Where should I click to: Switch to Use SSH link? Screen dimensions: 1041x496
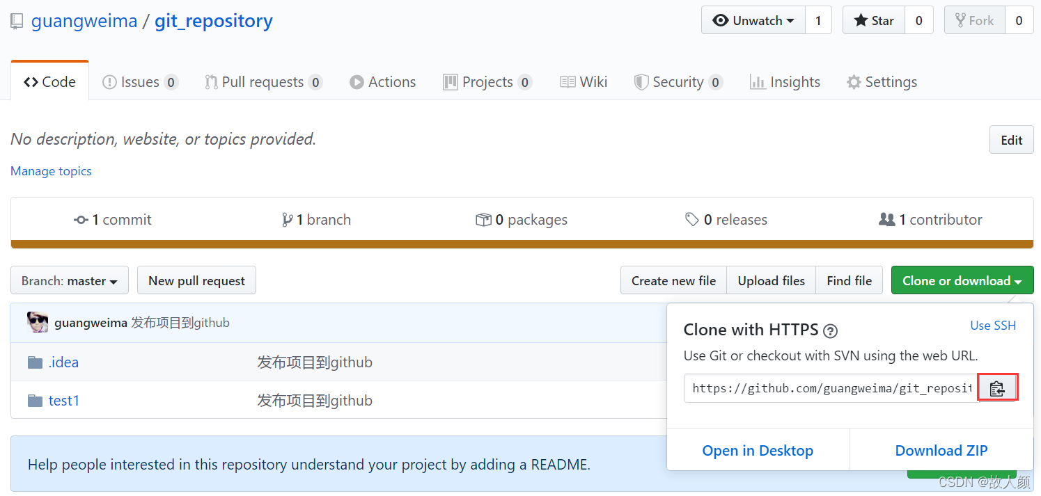993,326
